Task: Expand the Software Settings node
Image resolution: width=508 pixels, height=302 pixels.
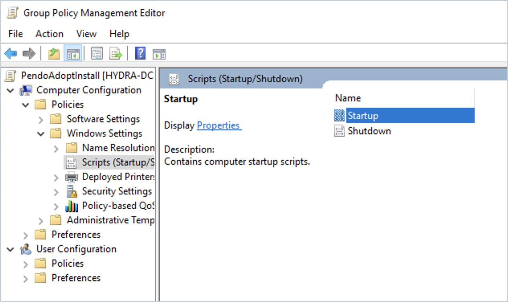Action: click(41, 120)
